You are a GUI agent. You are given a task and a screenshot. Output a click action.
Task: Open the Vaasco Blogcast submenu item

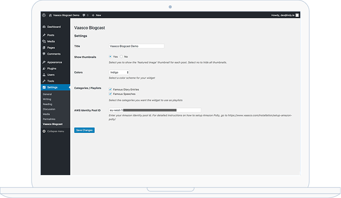coord(52,124)
